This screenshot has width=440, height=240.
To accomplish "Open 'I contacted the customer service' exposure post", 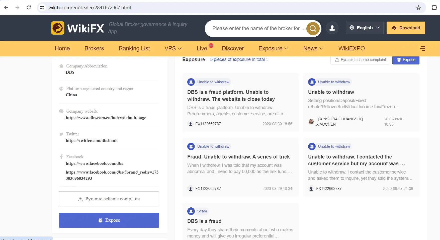I will point(357,160).
